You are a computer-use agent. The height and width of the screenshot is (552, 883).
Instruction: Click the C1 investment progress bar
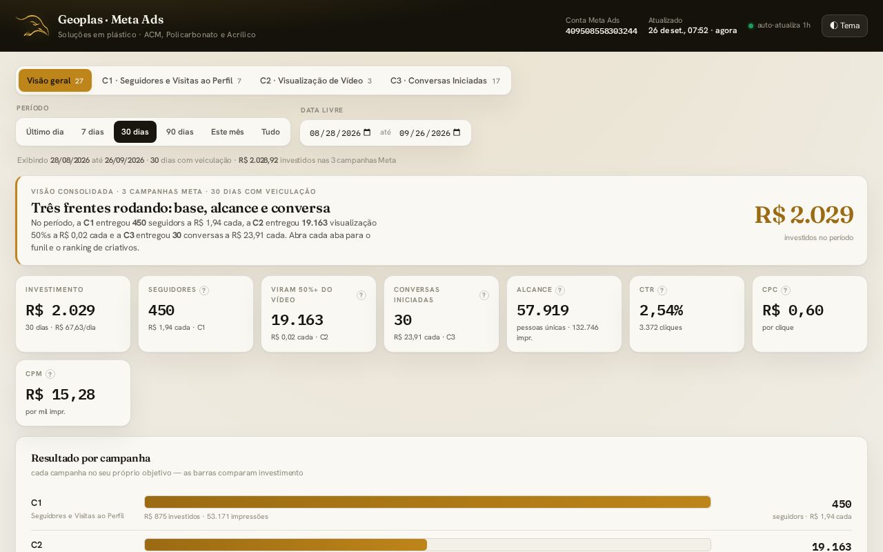click(428, 502)
